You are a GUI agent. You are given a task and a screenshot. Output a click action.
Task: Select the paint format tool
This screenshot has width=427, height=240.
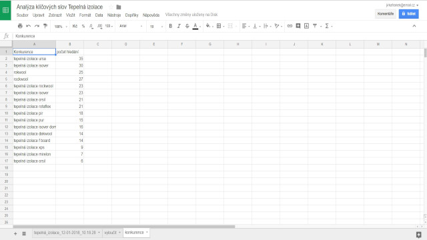[45, 26]
